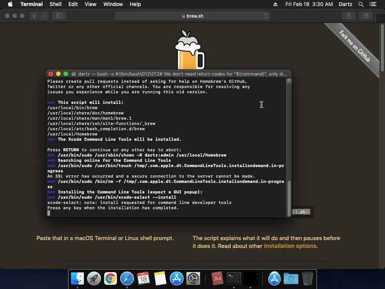
Task: Zoom the Terminal window with green button
Action: 66,74
